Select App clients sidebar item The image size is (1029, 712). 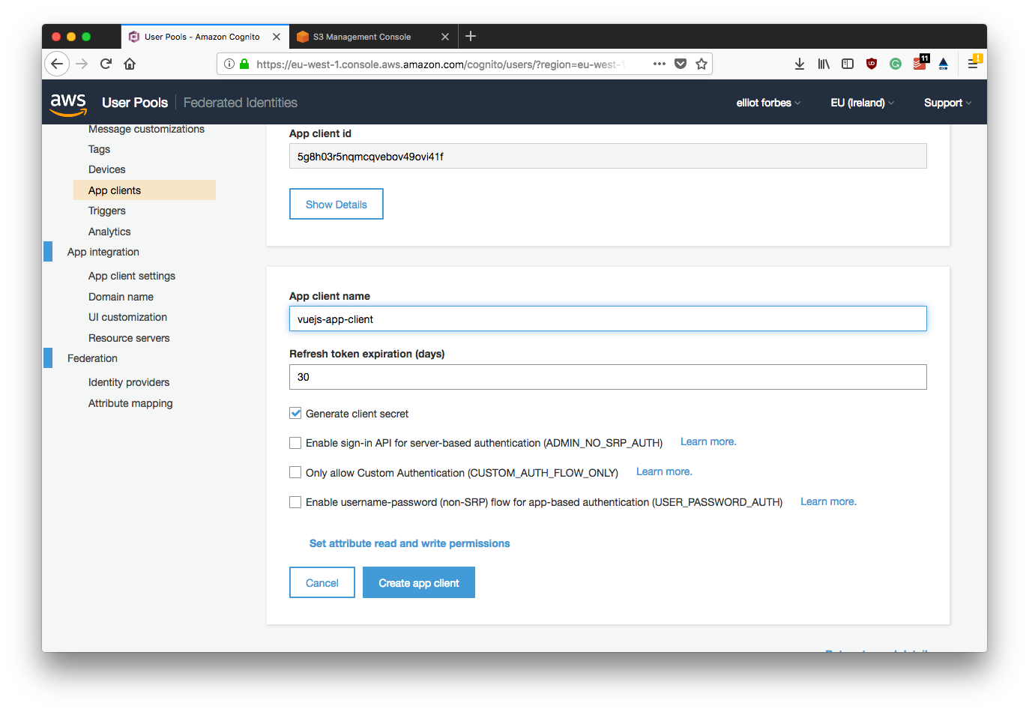[x=145, y=190]
